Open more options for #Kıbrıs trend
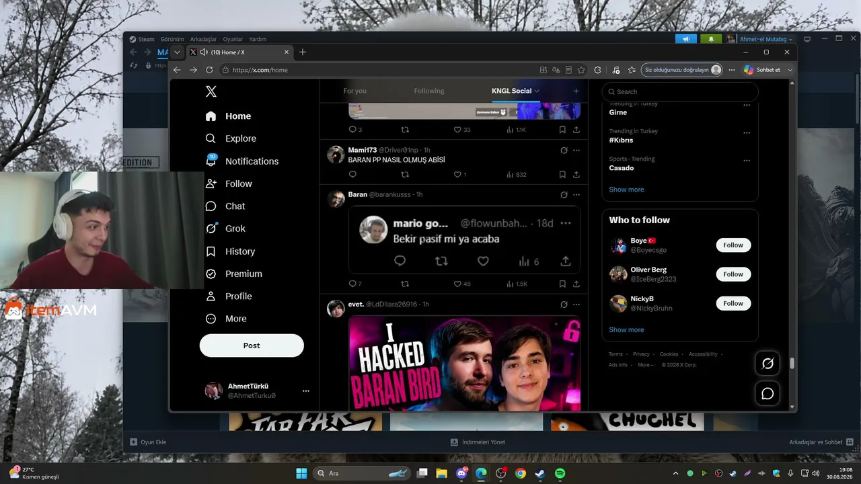 (x=747, y=132)
